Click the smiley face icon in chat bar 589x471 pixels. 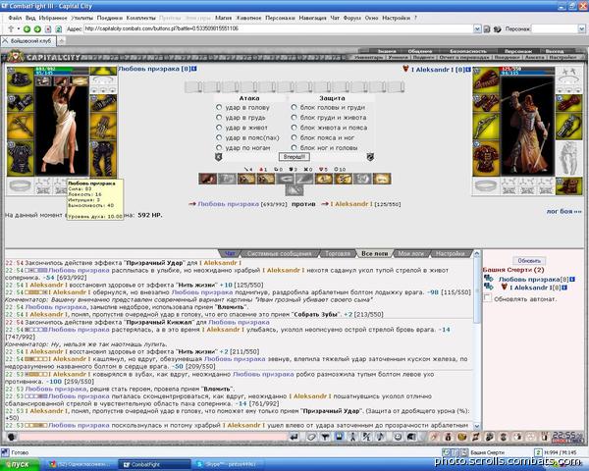pyautogui.click(x=398, y=437)
